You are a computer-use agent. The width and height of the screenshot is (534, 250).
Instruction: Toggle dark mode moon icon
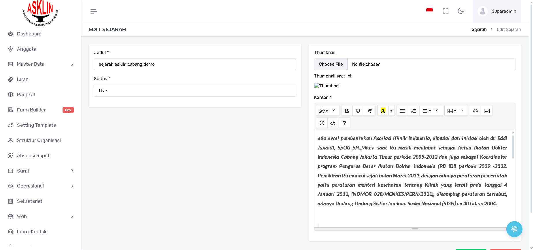461,11
